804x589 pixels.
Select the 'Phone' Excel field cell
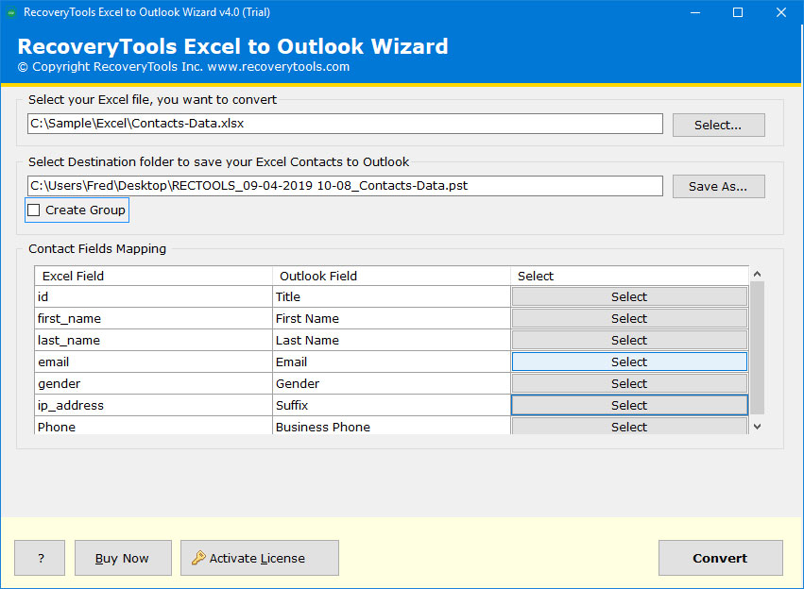click(153, 426)
